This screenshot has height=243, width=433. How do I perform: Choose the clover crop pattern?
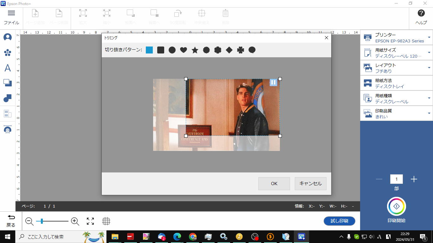241,50
